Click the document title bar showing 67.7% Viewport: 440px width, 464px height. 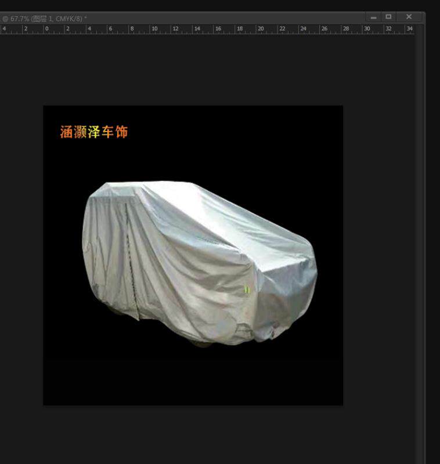point(45,19)
